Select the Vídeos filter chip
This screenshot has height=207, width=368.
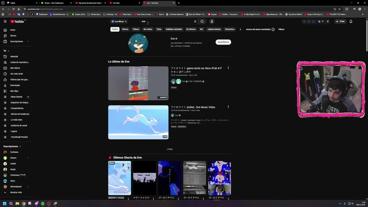coord(136,29)
